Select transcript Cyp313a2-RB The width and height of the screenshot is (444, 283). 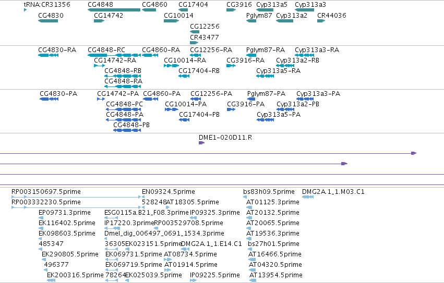click(297, 60)
